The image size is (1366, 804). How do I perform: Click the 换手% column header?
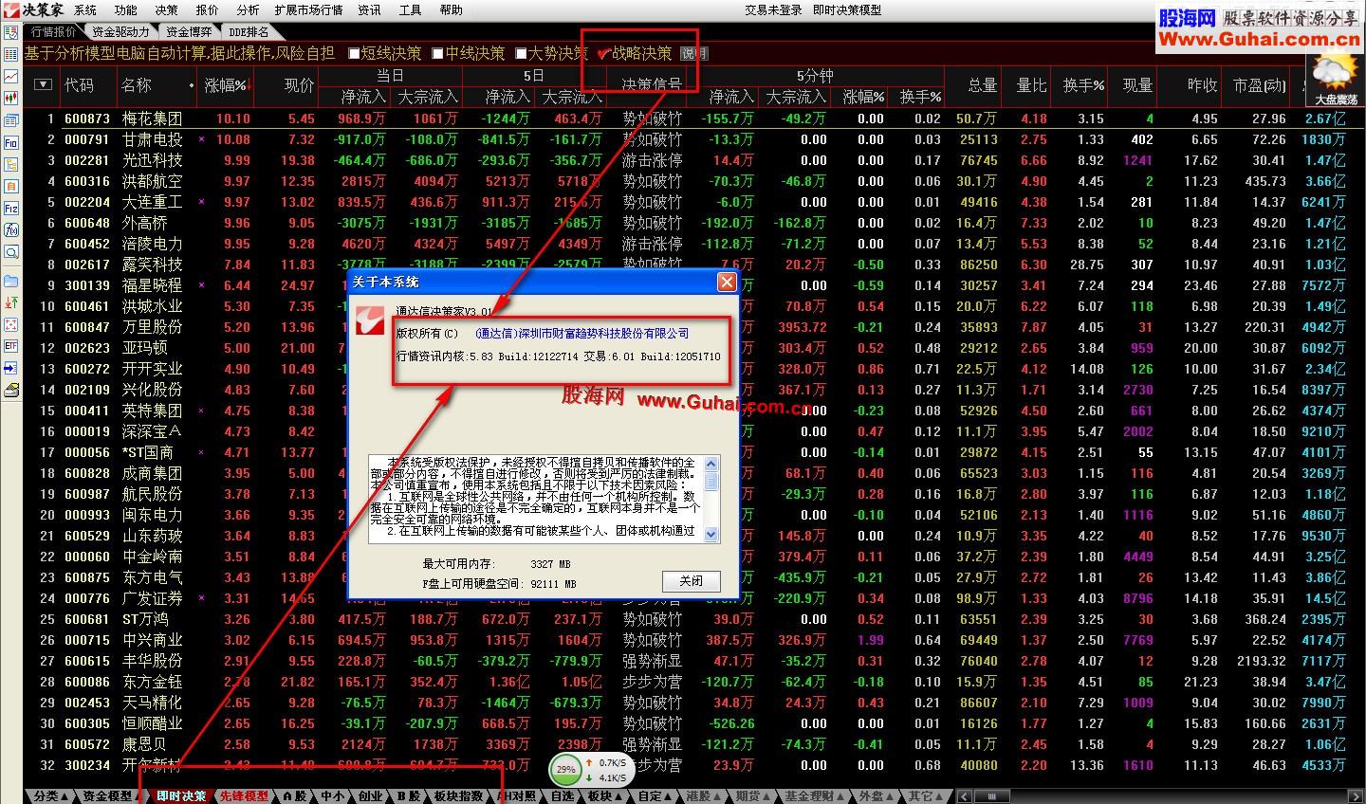pyautogui.click(x=1083, y=85)
